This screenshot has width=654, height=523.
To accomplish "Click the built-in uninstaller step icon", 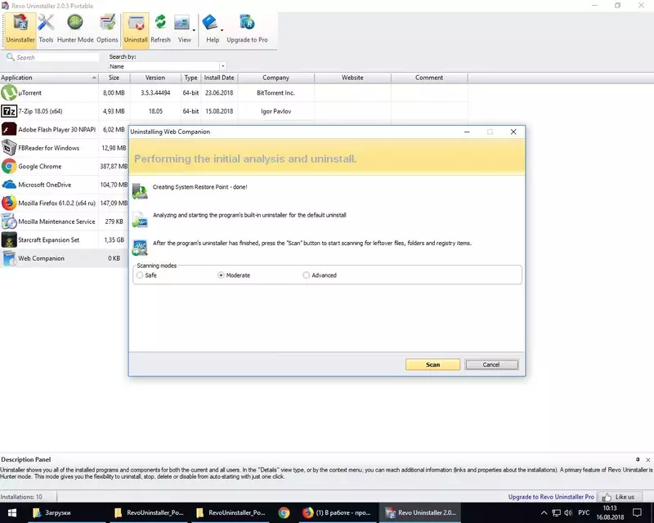I will (140, 219).
